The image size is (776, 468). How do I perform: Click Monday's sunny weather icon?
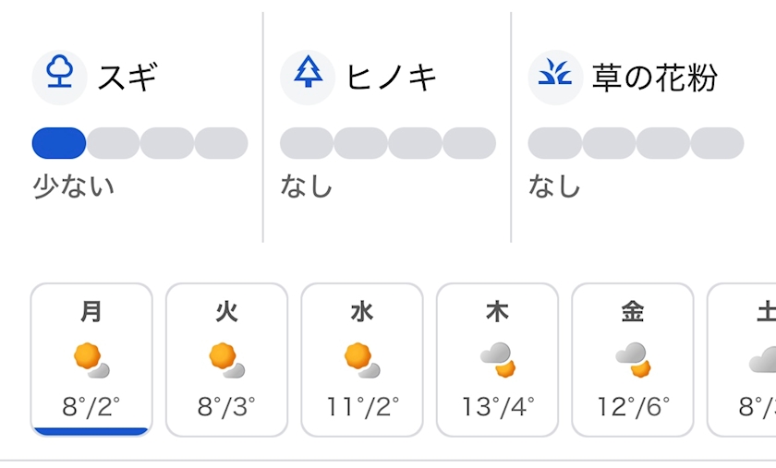pyautogui.click(x=91, y=360)
